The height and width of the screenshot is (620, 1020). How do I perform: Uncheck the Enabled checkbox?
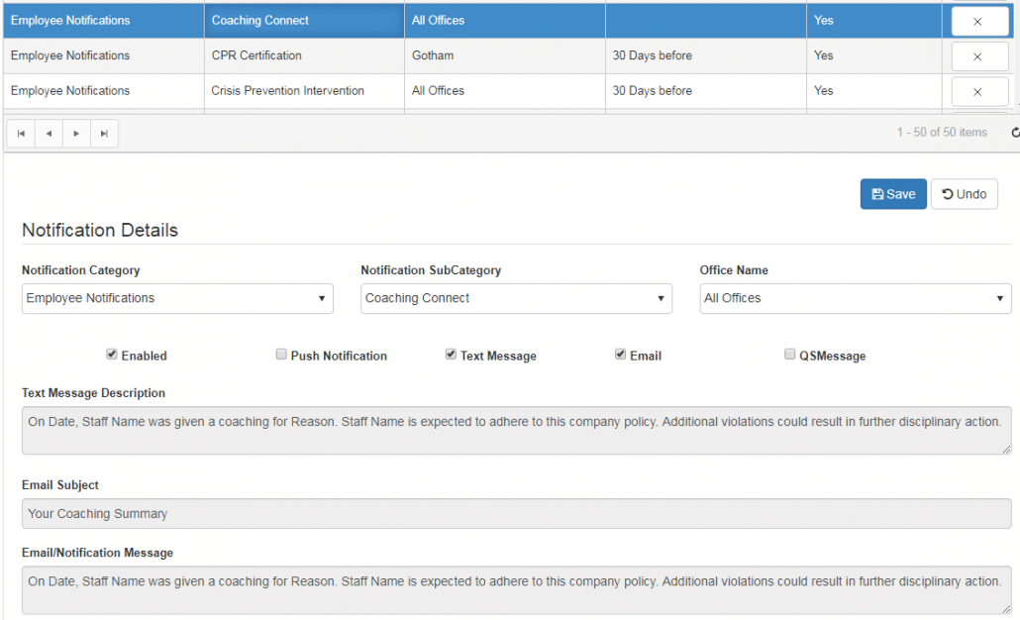[x=112, y=354]
